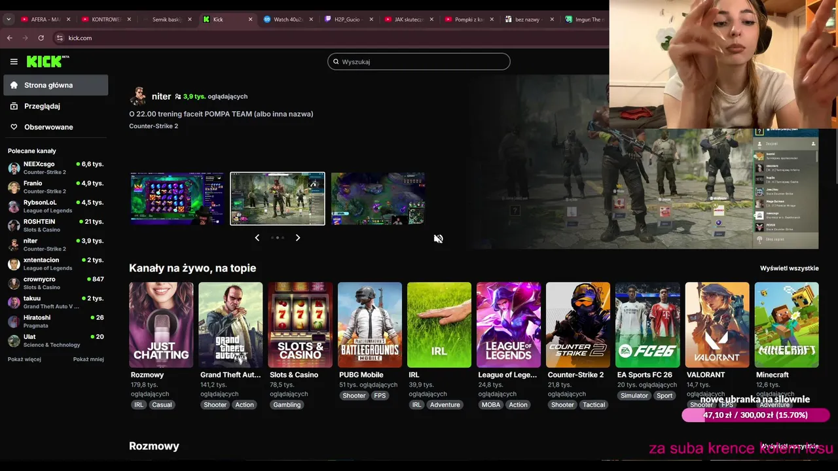The height and width of the screenshot is (471, 838).
Task: Click the heart icon beside Obserwowane
Action: pos(14,127)
